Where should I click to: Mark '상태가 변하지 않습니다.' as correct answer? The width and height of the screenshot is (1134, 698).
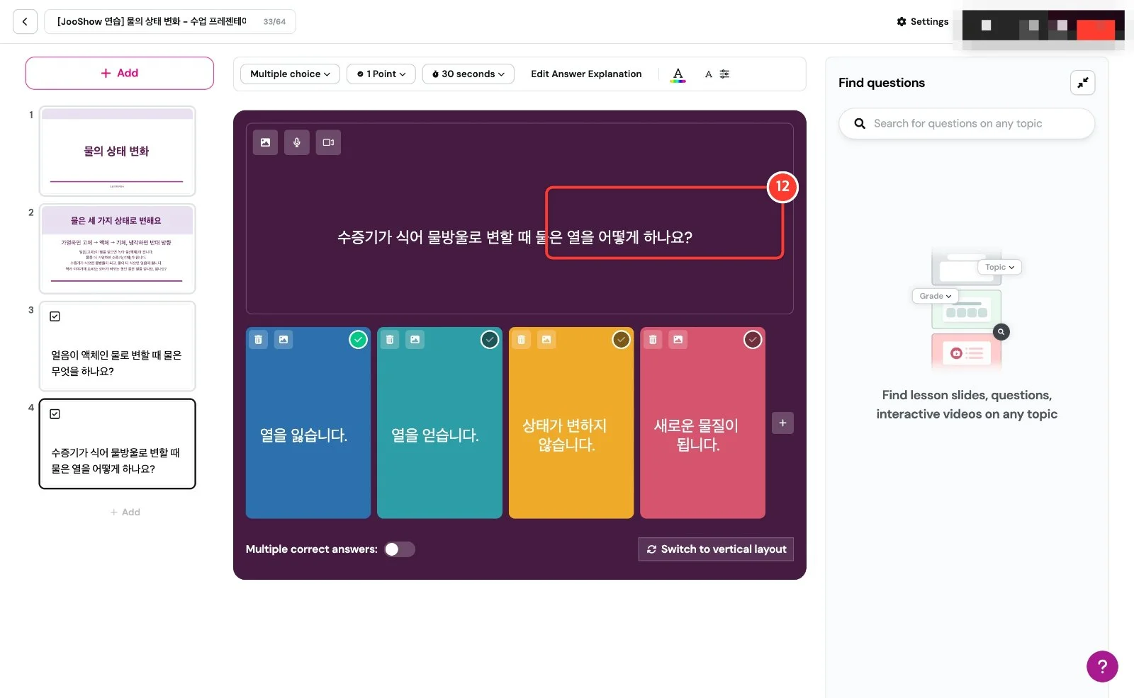click(622, 340)
